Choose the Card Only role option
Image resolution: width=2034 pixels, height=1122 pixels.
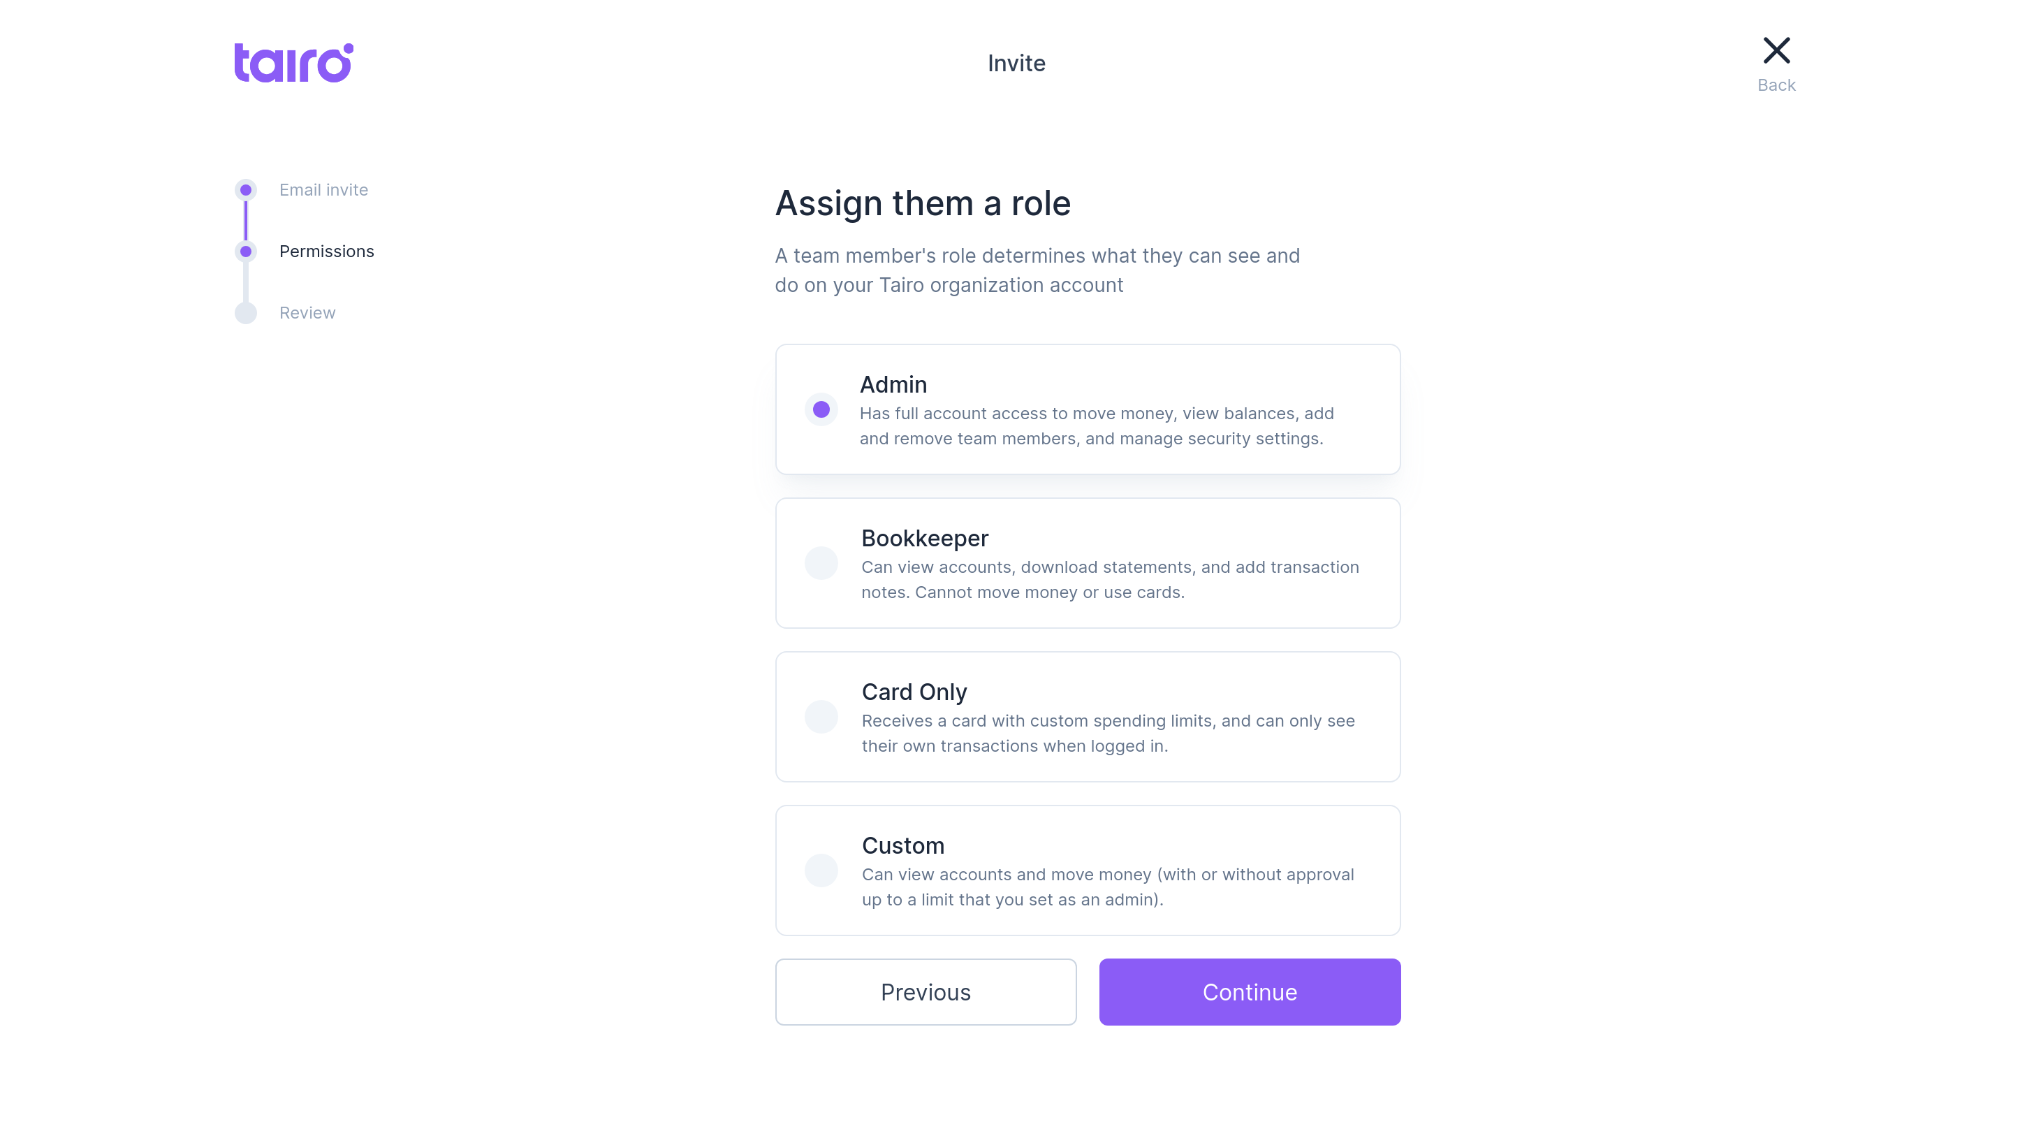tap(821, 716)
